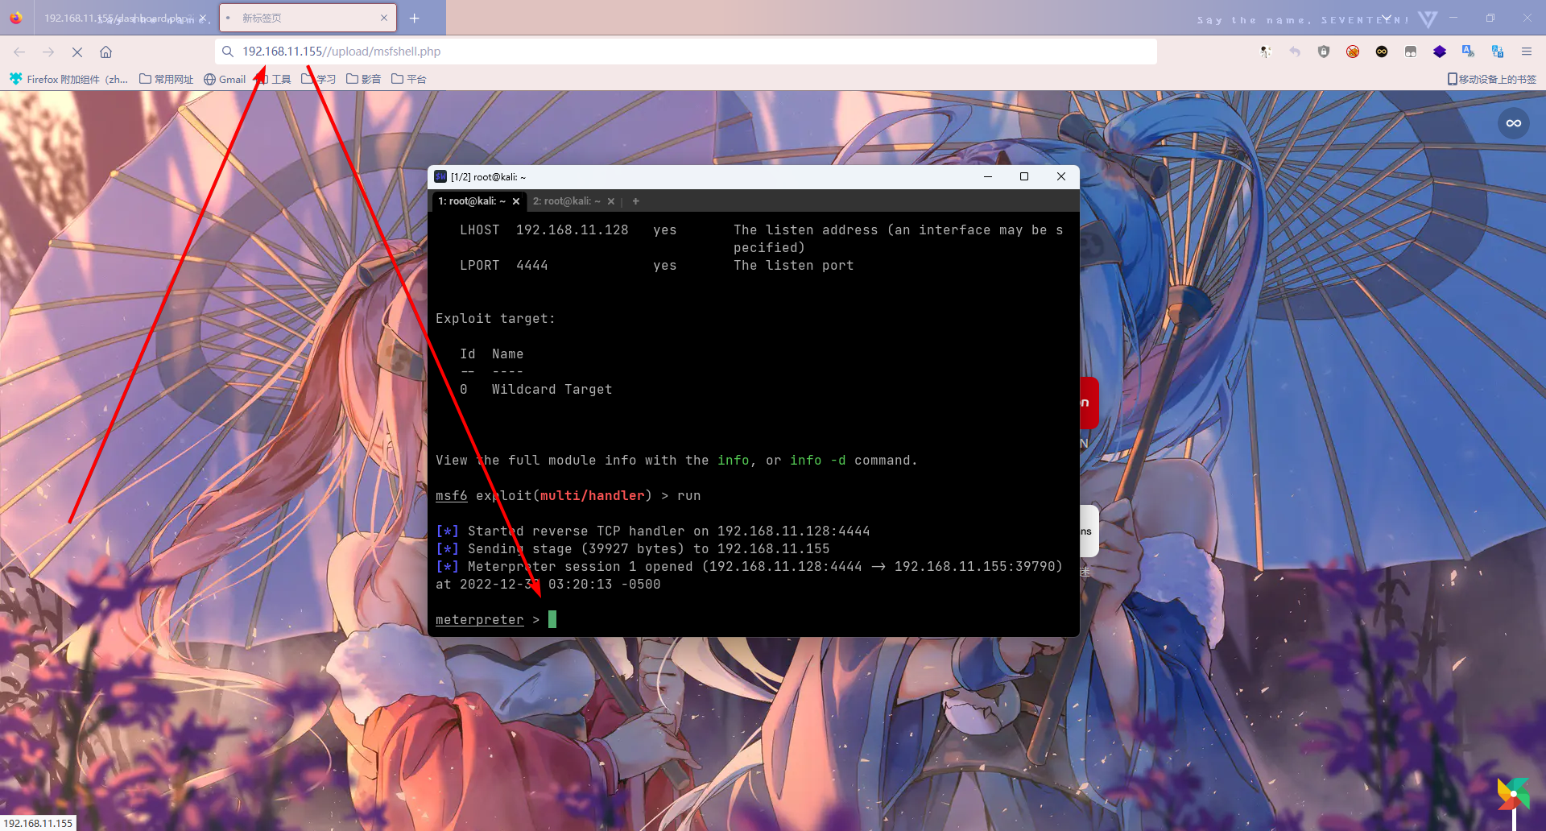Click the pinwheel icon at bottom right

pyautogui.click(x=1514, y=794)
